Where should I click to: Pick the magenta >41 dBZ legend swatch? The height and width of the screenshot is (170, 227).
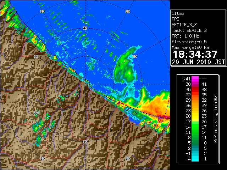[x=195, y=79]
